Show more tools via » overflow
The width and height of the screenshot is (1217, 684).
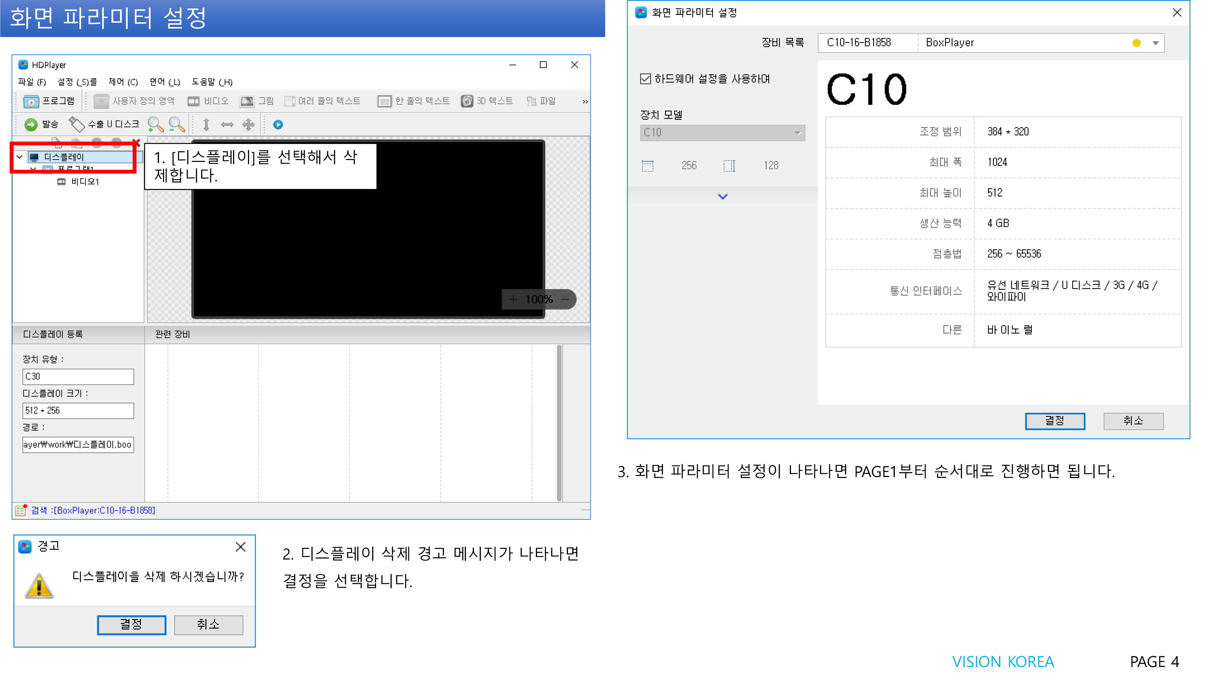[x=585, y=102]
